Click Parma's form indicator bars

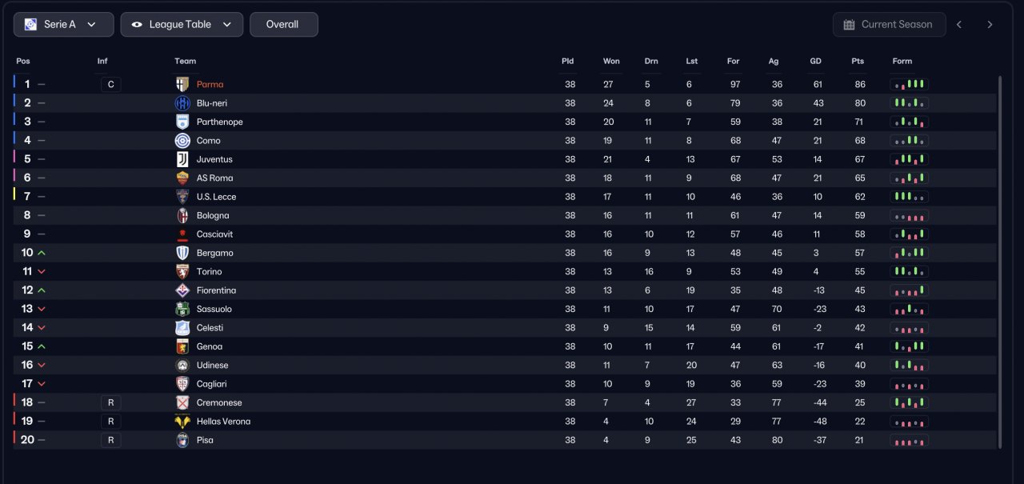(x=910, y=84)
